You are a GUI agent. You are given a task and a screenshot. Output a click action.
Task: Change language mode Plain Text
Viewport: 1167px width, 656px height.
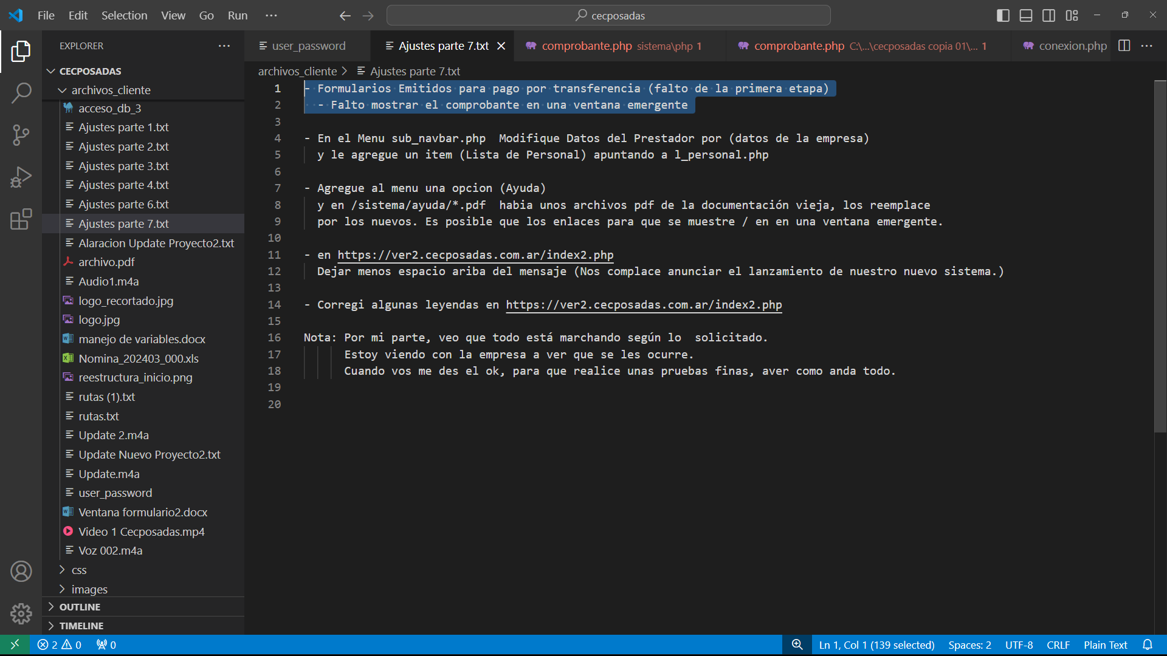[1105, 645]
